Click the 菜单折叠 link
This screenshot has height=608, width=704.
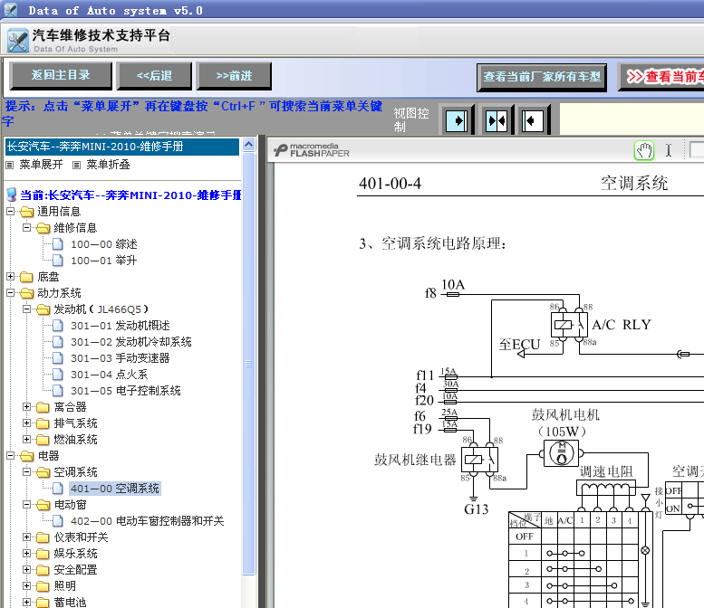pyautogui.click(x=108, y=165)
